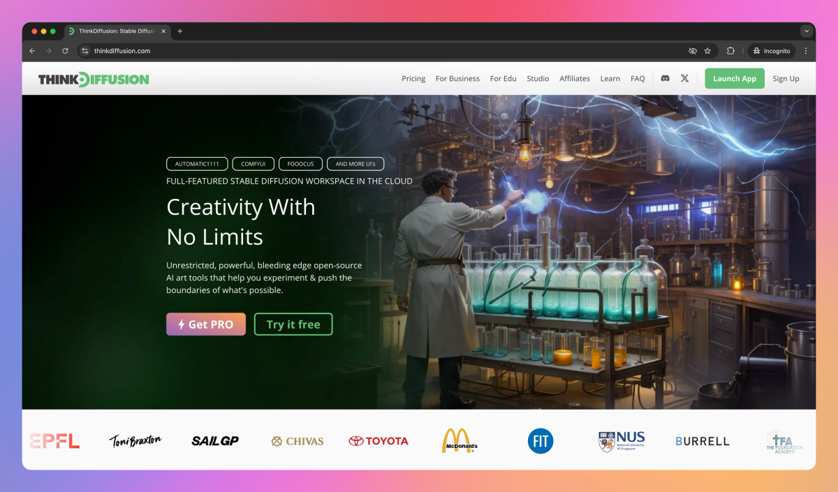Click the Toni Braxton logo
The width and height of the screenshot is (838, 492).
coord(135,440)
